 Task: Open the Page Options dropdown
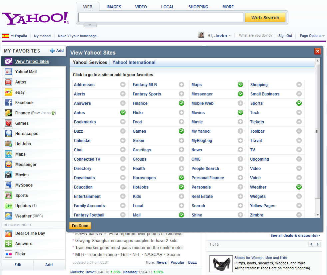coord(312,36)
